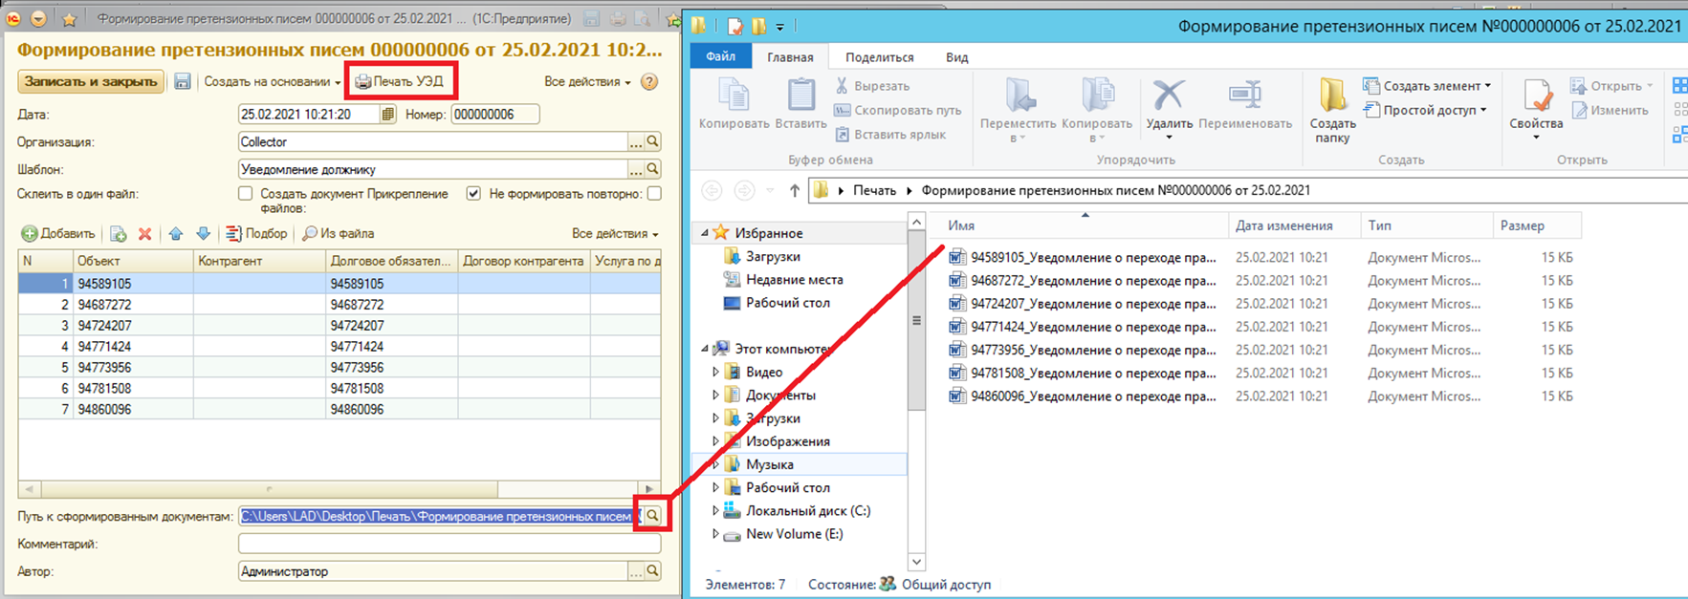
Task: Click the Добавить button
Action: 58,234
